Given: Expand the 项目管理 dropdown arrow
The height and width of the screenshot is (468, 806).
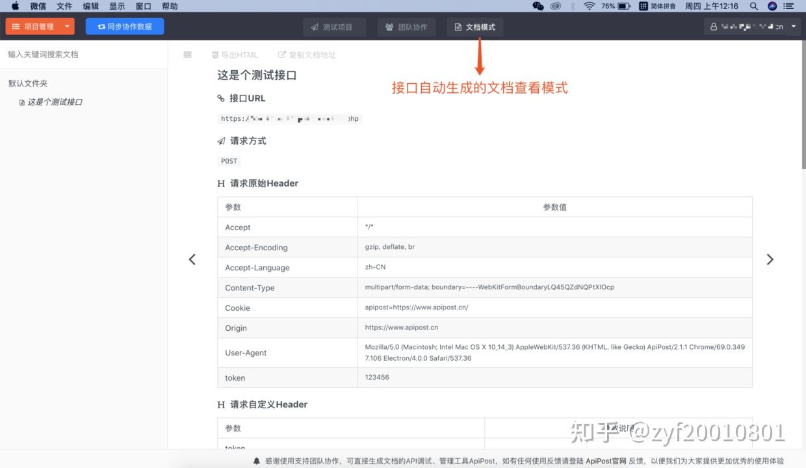Looking at the screenshot, I should (x=68, y=27).
